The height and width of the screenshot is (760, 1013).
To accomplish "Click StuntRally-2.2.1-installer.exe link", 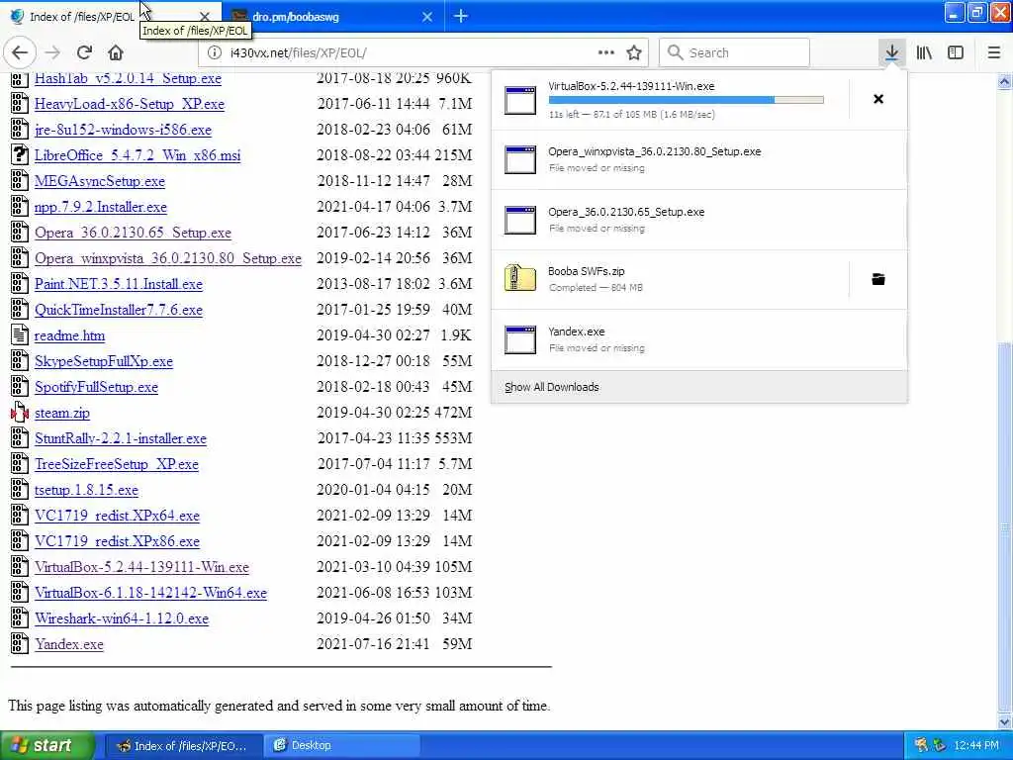I will pyautogui.click(x=120, y=438).
